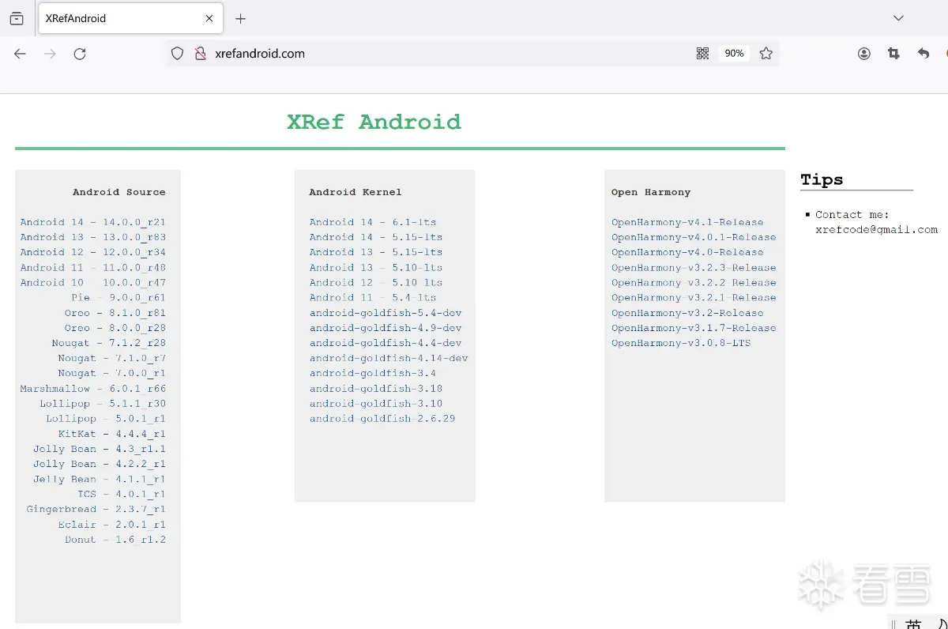Open Android 10 - 10.0.0_r47 source
Viewport: 948px width, 629px height.
pyautogui.click(x=93, y=282)
